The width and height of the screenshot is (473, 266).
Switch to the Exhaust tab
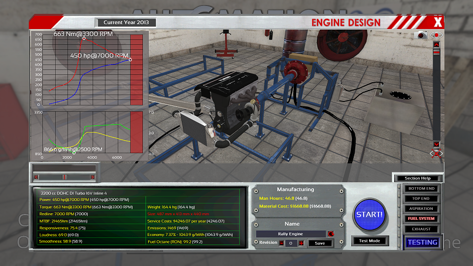pos(421,229)
